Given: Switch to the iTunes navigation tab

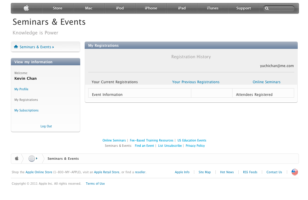Looking at the screenshot, I should click(213, 8).
